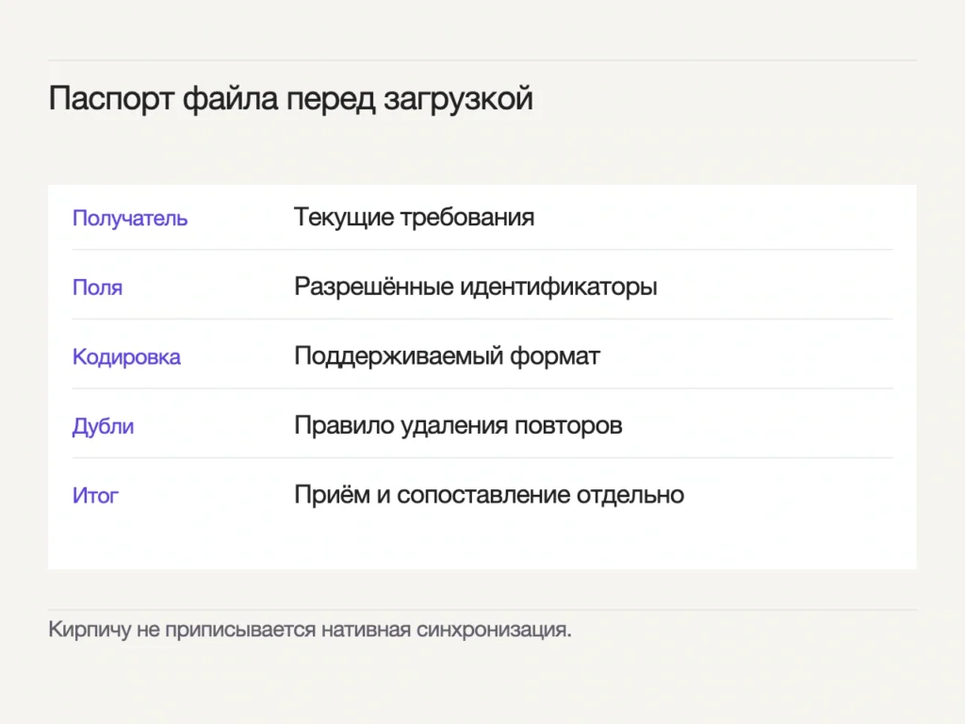Screen dimensions: 965x724
Task: Click the value "Текущие требования"
Action: click(x=415, y=218)
